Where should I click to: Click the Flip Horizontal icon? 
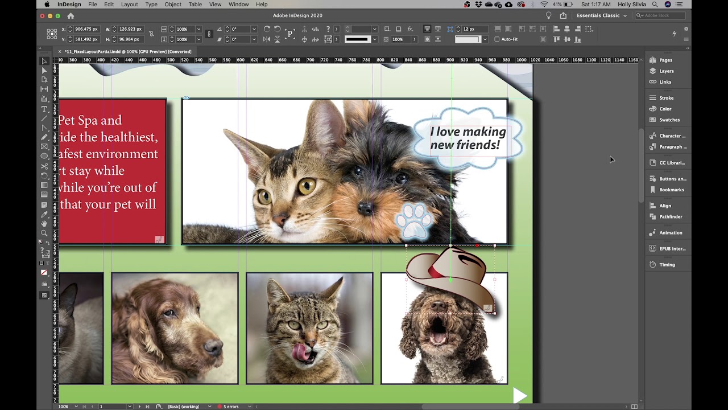(267, 39)
